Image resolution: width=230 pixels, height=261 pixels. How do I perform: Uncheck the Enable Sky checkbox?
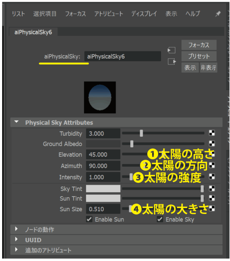(160, 219)
